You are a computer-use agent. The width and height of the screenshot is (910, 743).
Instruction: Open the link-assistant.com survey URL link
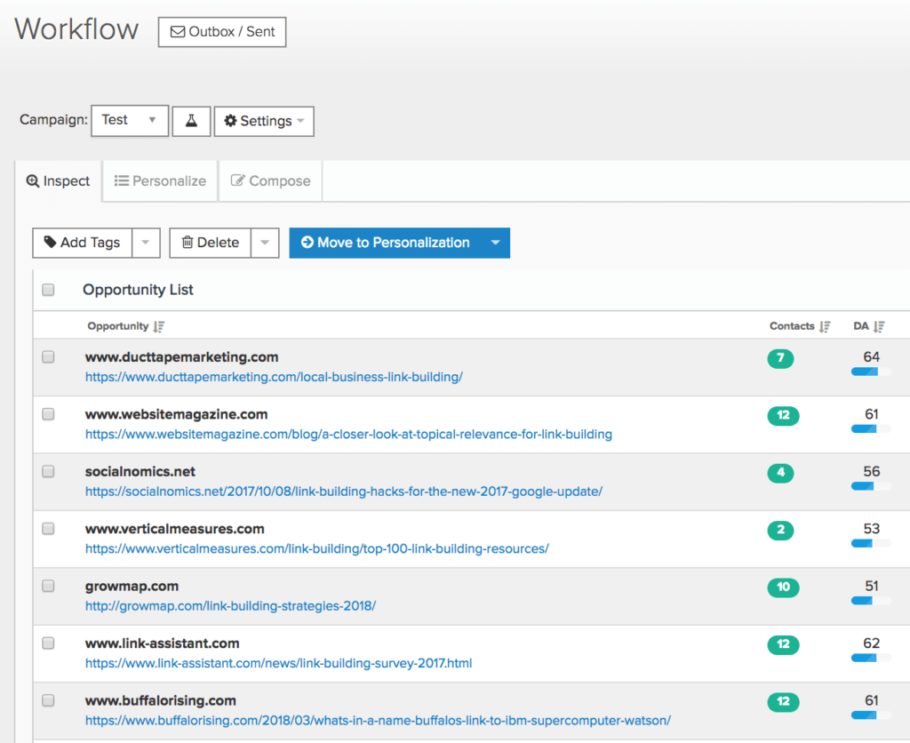[x=278, y=663]
